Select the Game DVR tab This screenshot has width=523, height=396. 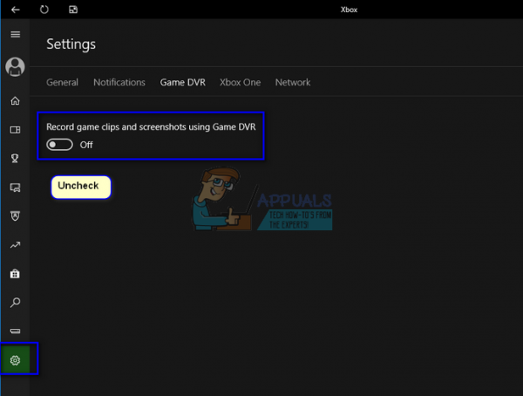(x=183, y=82)
